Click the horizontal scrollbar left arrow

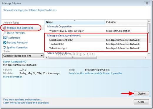tap(46, 57)
